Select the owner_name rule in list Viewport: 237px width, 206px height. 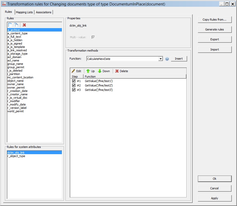(15, 84)
